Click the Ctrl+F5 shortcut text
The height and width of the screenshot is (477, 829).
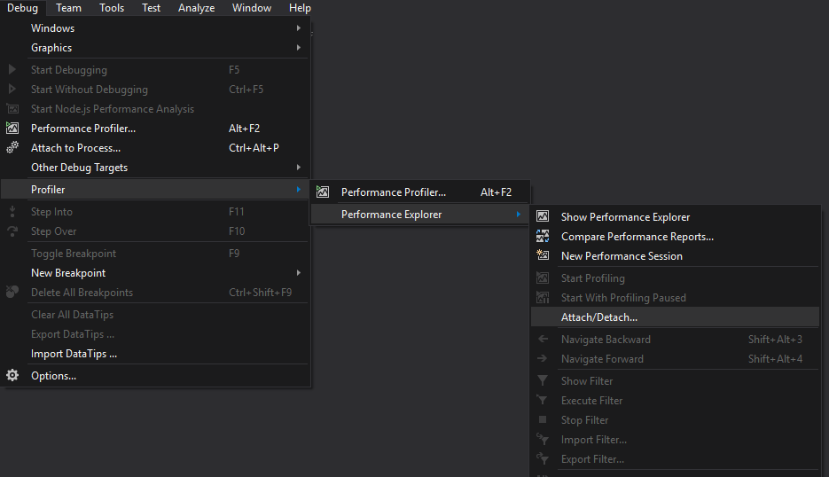pos(246,90)
